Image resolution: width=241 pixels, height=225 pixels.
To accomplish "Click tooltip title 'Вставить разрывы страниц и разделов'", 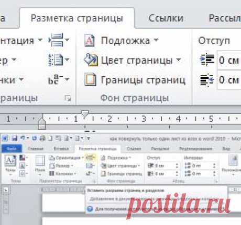I will coord(125,191).
